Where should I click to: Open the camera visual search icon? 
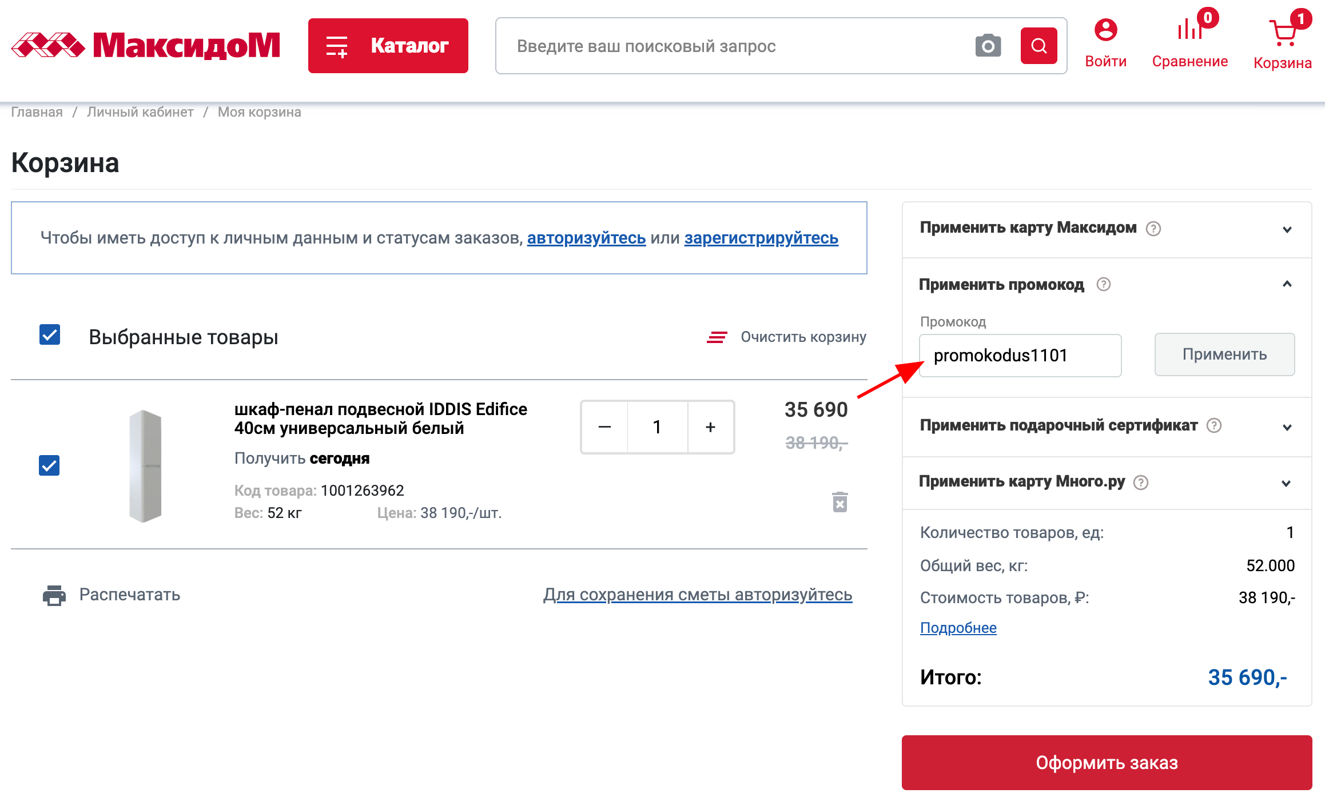click(x=989, y=46)
